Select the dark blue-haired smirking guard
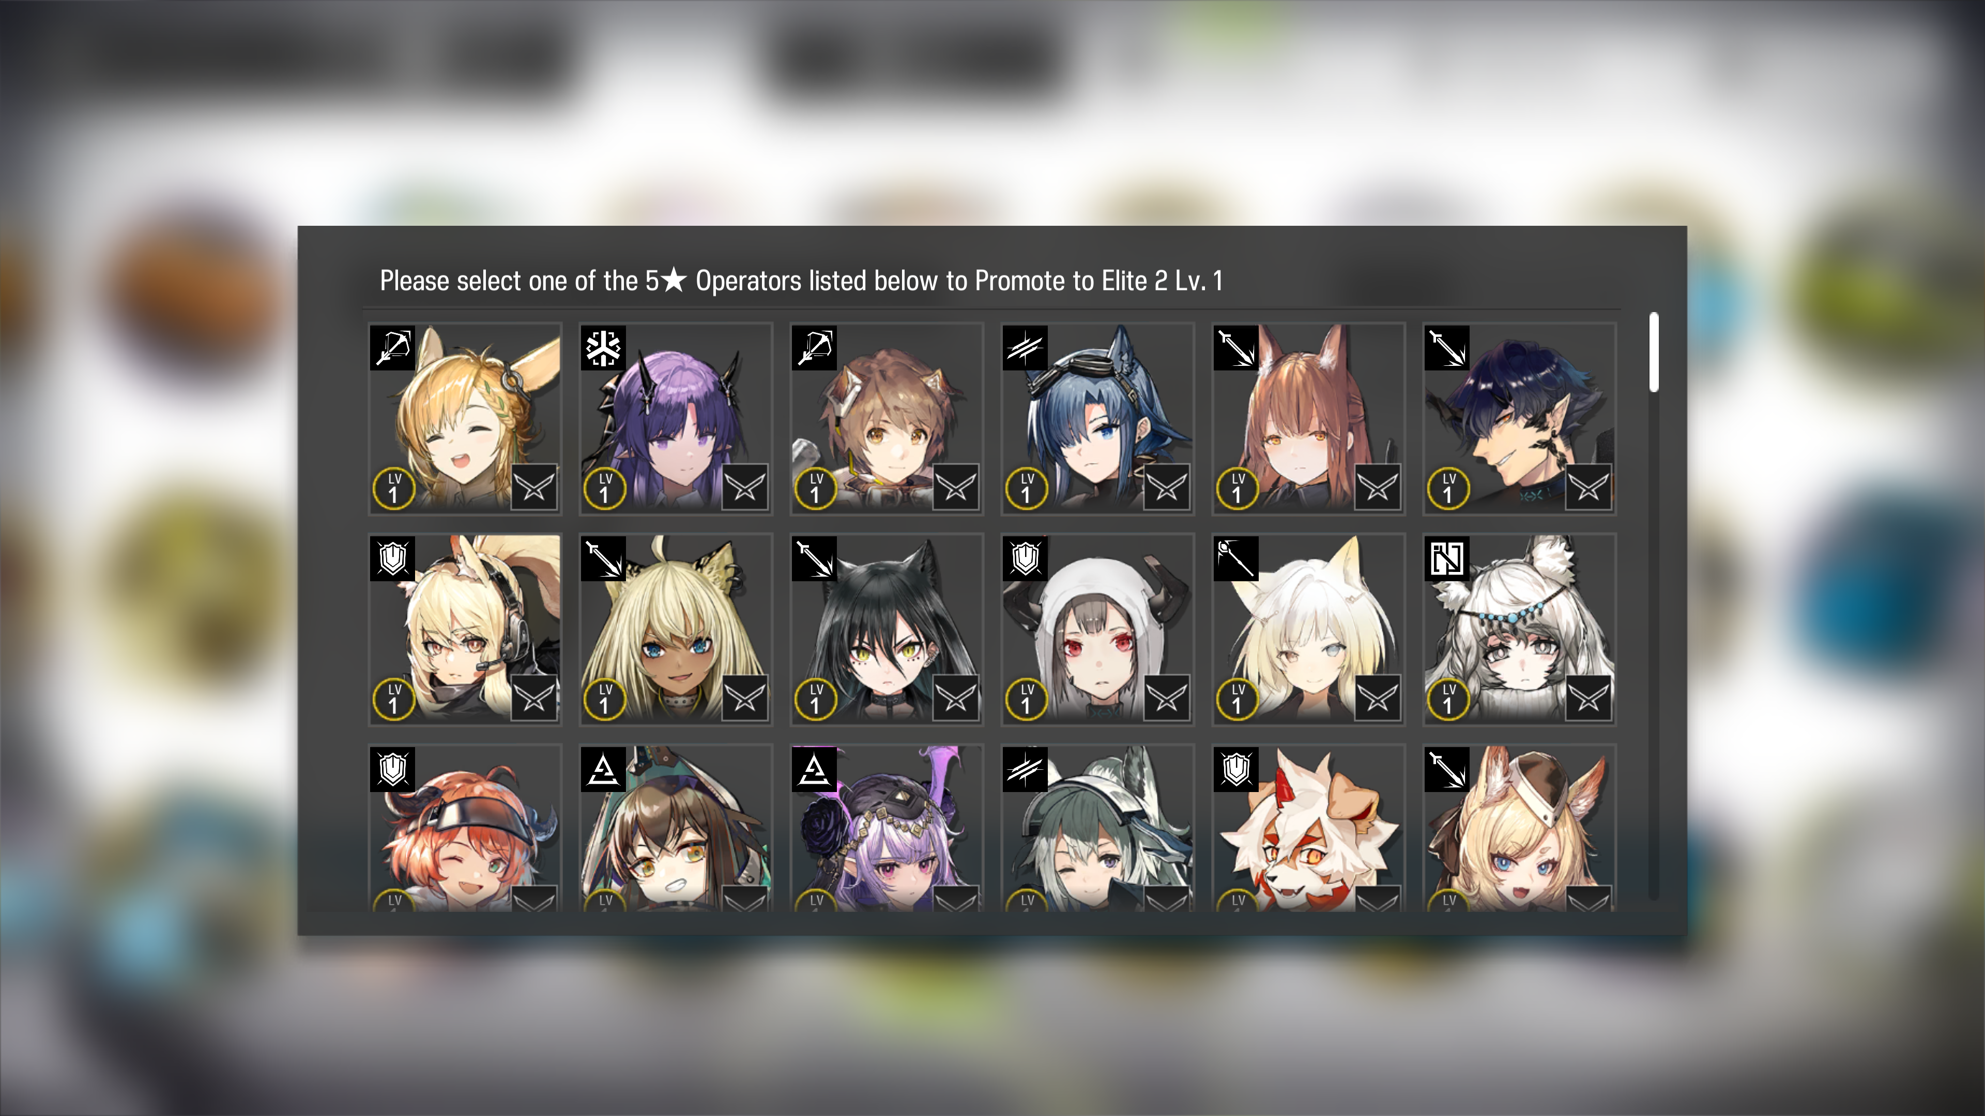 1519,418
